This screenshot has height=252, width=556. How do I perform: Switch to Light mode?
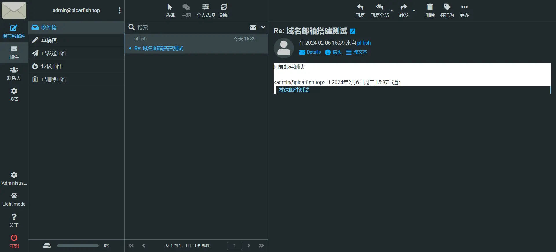14,200
